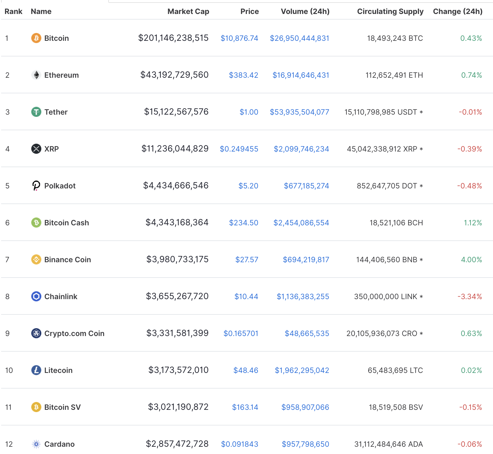Click Litecoin volume $1,962,295,042

pos(302,370)
